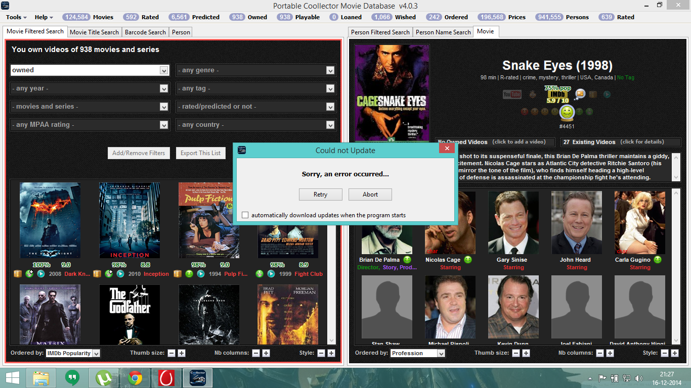Open the IMDb Popularity ordering dropdown

pyautogui.click(x=73, y=353)
